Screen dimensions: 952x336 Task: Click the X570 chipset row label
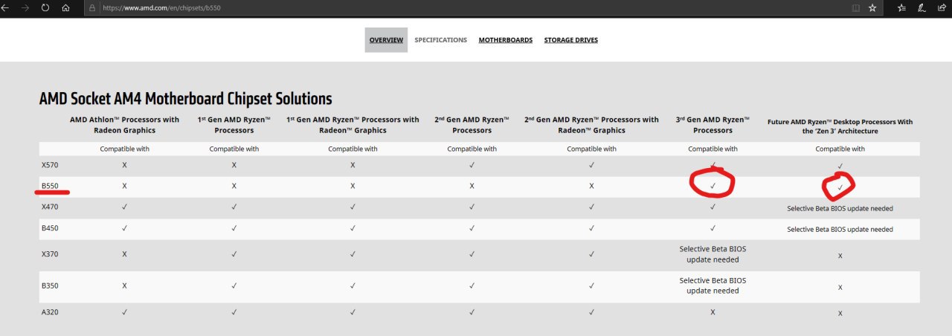click(x=51, y=165)
